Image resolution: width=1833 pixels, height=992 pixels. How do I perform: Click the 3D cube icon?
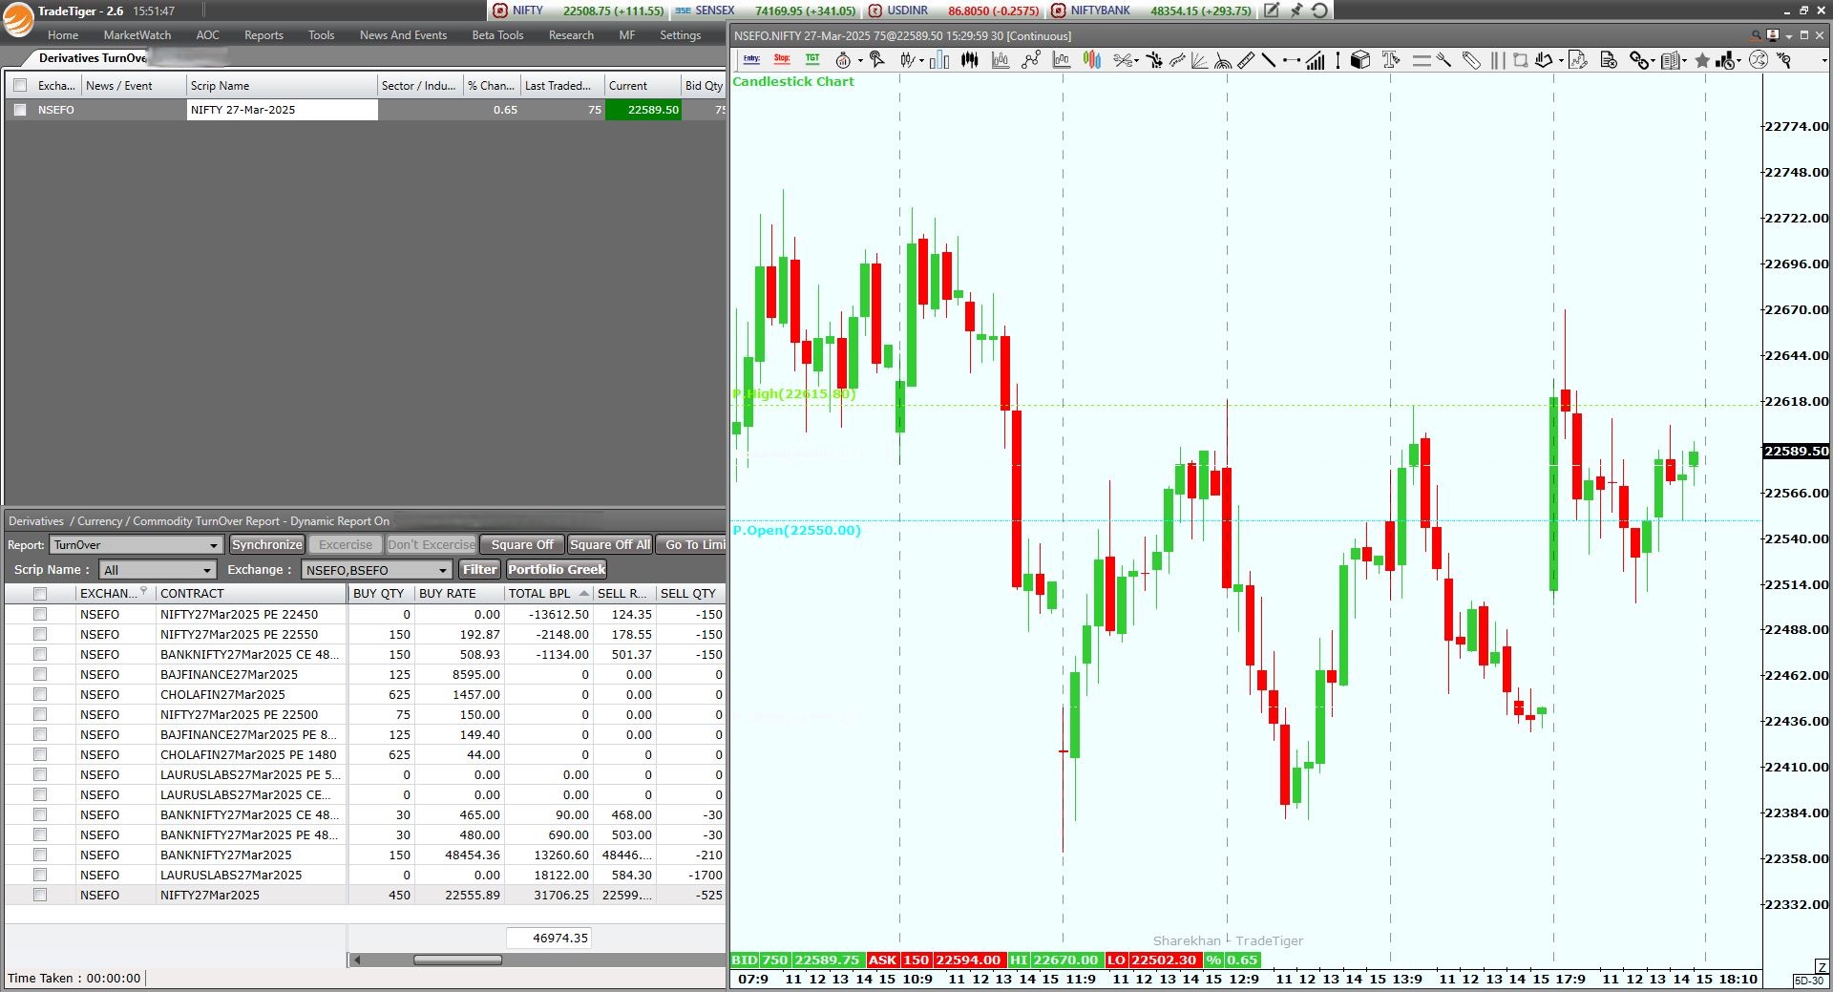click(1360, 60)
